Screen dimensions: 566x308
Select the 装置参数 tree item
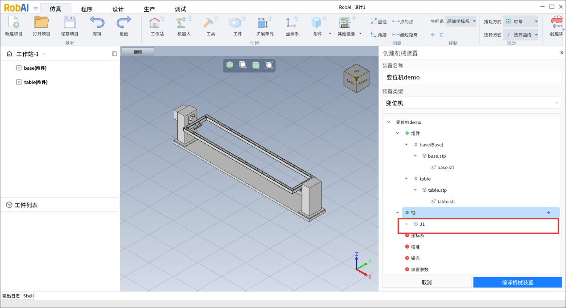[x=419, y=269]
